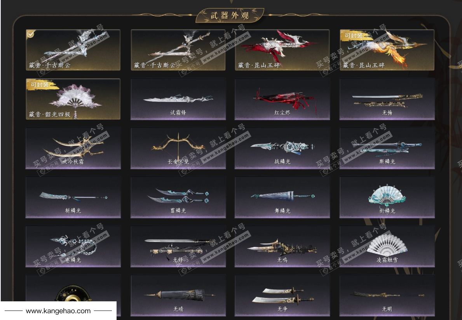This screenshot has width=462, height=320.
Task: Click the 红尘烬 red umbrella weapon
Action: pyautogui.click(x=282, y=99)
